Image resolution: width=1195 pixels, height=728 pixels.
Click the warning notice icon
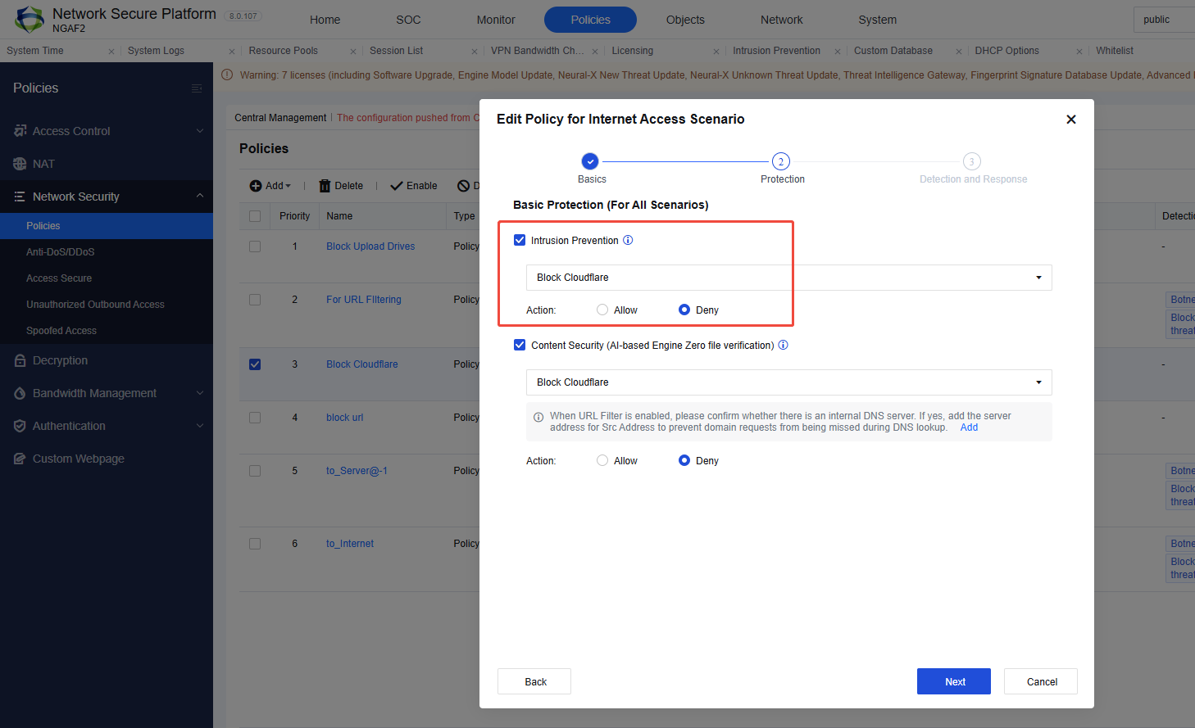(x=227, y=75)
